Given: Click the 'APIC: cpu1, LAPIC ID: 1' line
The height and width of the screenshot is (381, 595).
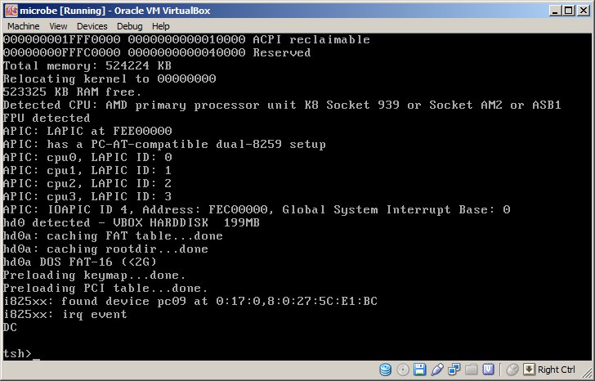Looking at the screenshot, I should 87,170.
